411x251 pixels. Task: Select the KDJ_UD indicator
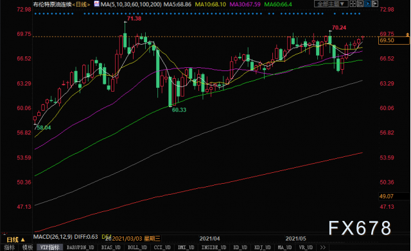click(x=263, y=247)
